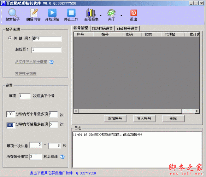The width and height of the screenshot is (206, 177).
Task: Open the 从文件导入帖子链接 link
Action: pos(31,62)
